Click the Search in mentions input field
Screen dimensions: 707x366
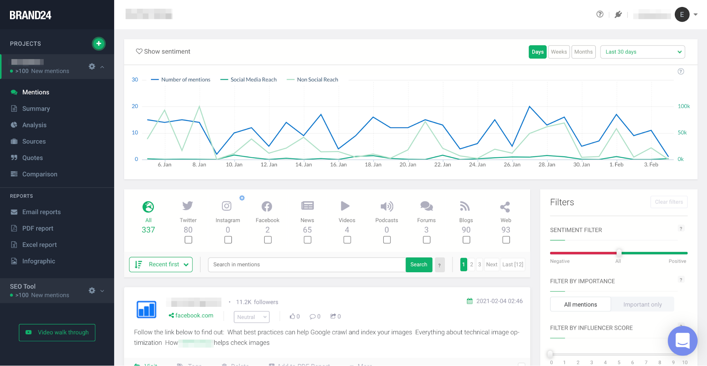pyautogui.click(x=306, y=264)
